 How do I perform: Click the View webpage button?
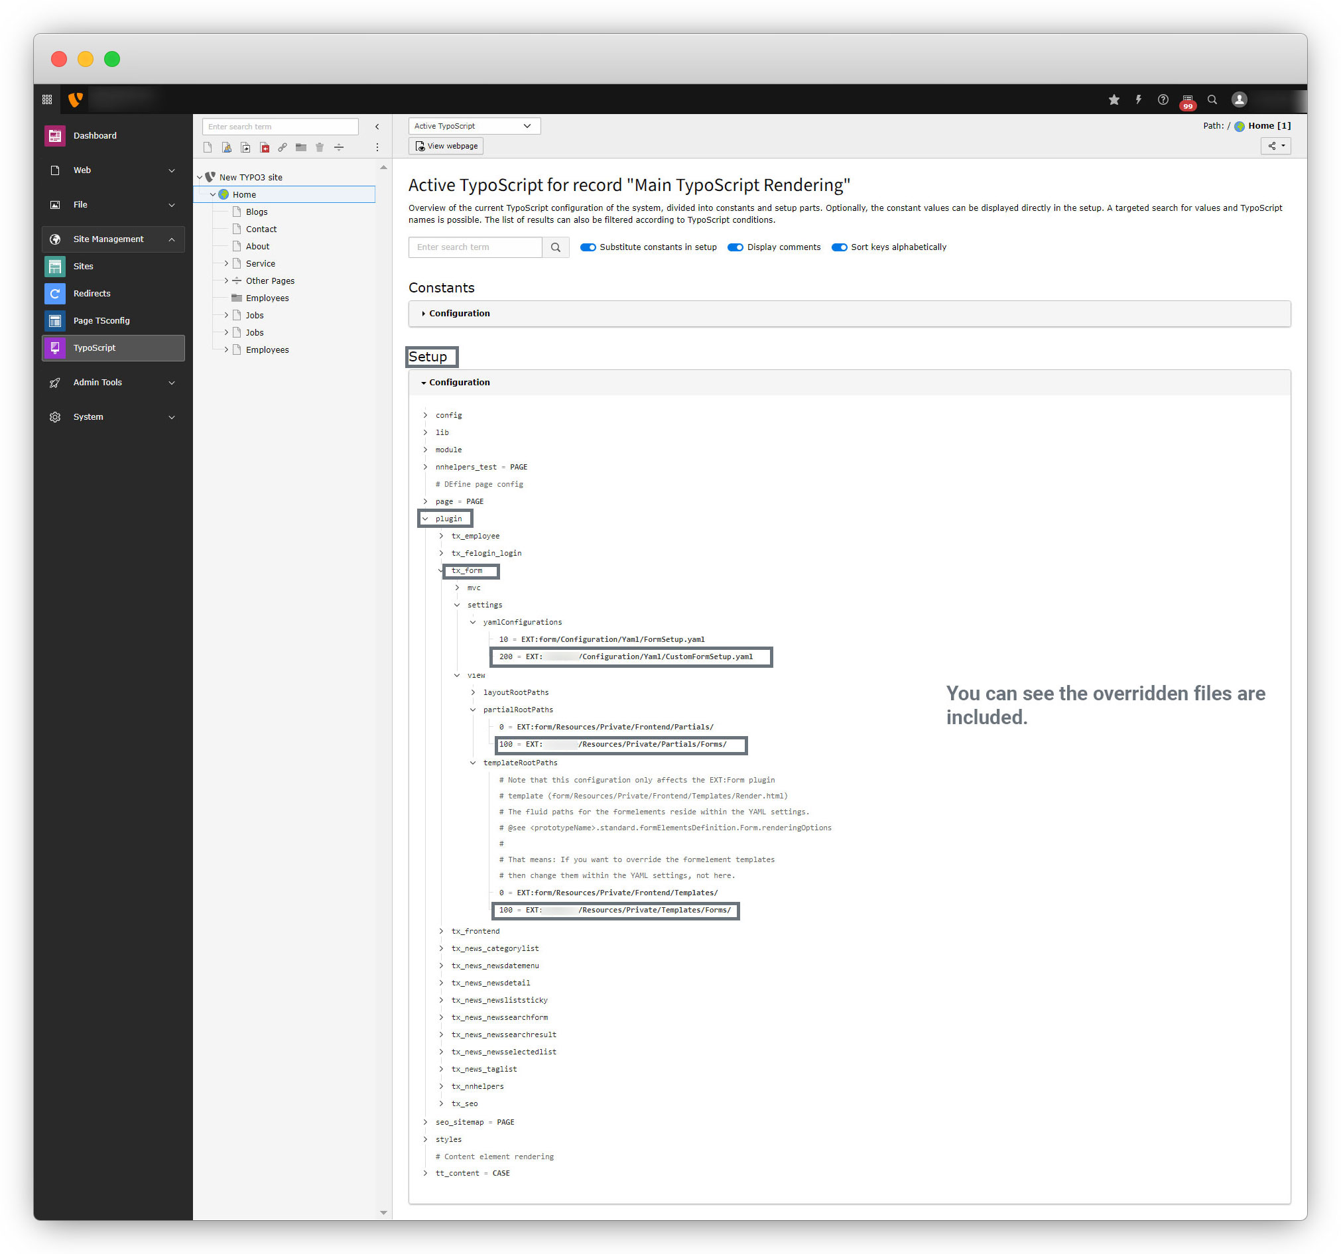tap(446, 146)
